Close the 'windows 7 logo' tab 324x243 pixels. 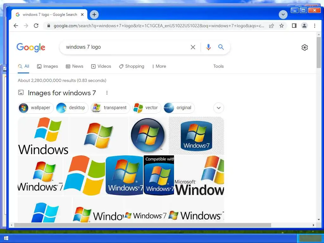[x=82, y=15]
